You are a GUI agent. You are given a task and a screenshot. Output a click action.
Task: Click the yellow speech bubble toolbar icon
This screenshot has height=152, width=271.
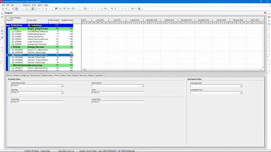tap(133, 9)
